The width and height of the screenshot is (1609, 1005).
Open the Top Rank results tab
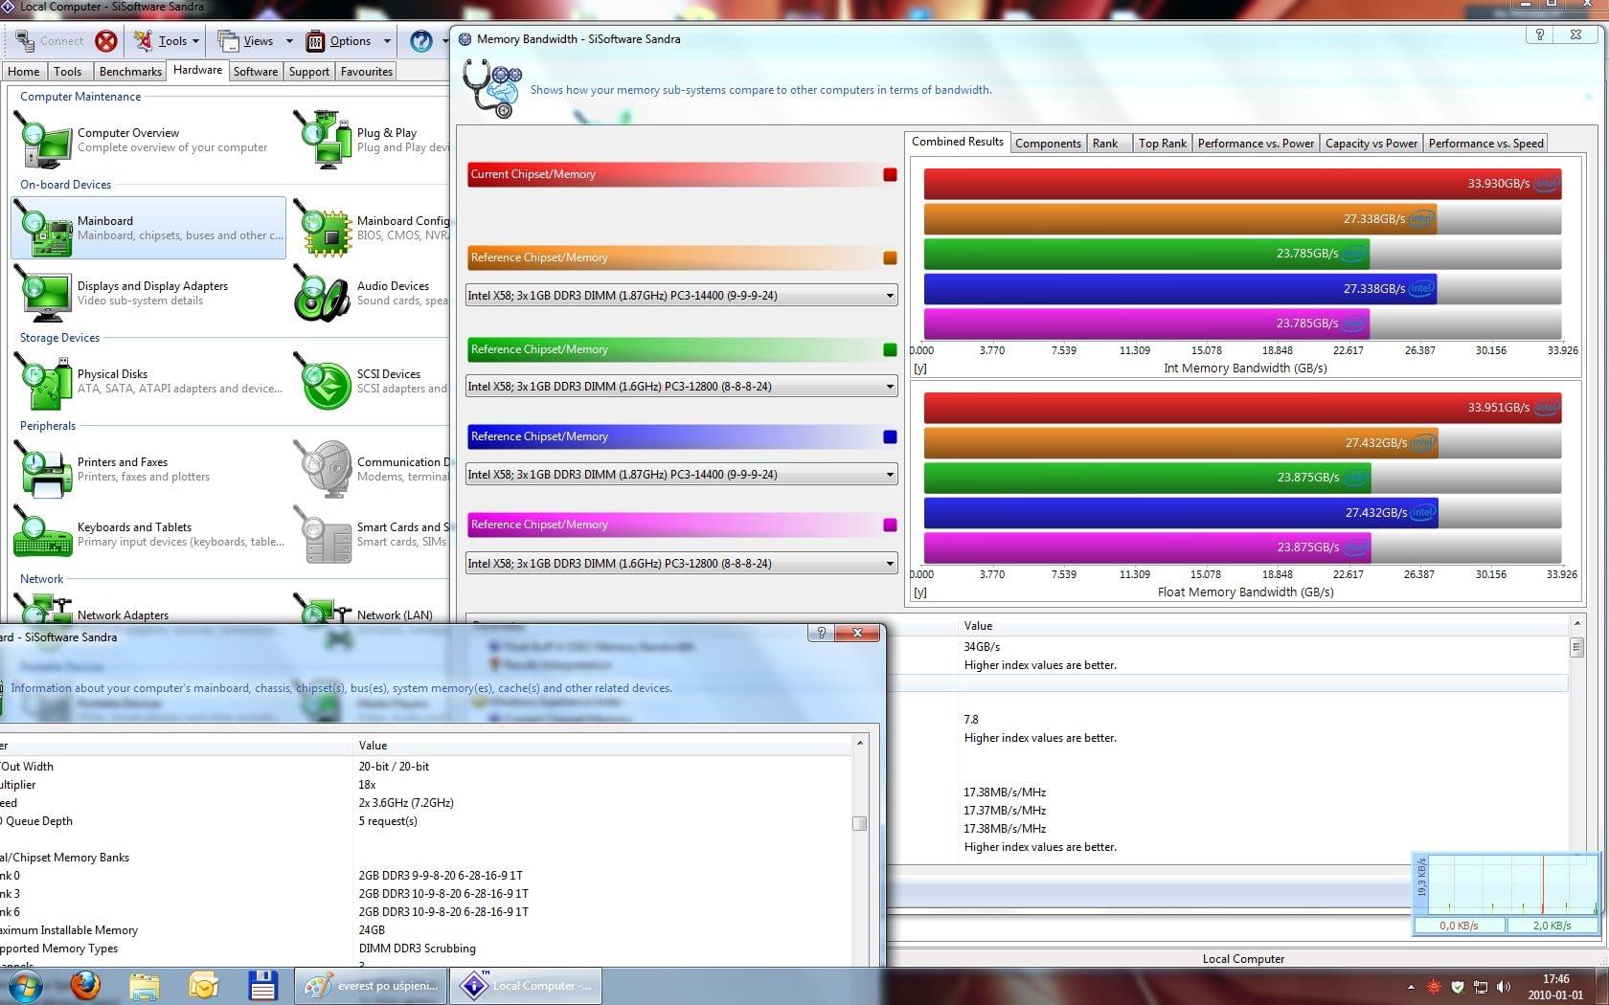[x=1163, y=144]
